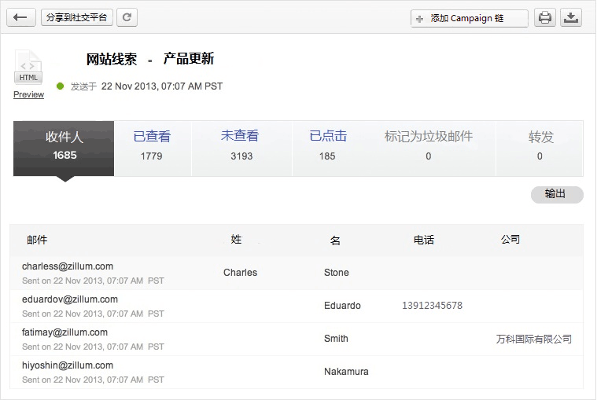The height and width of the screenshot is (400, 597).
Task: Open the Preview link
Action: [x=28, y=94]
